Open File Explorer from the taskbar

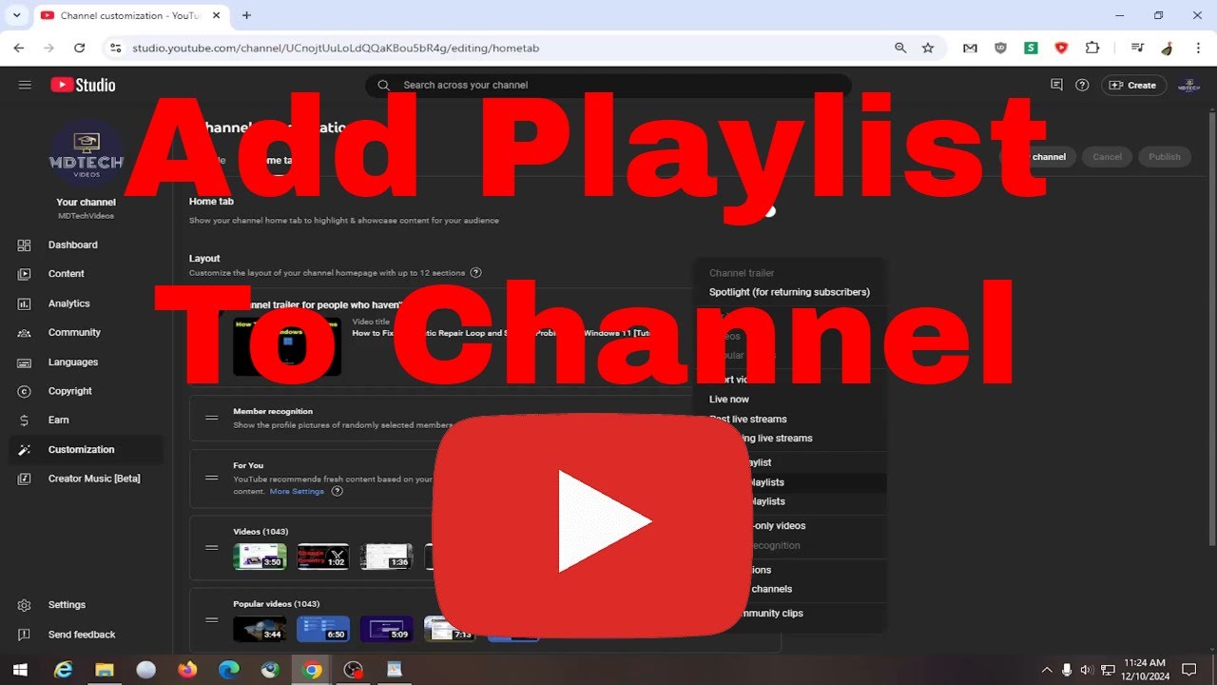tap(105, 669)
